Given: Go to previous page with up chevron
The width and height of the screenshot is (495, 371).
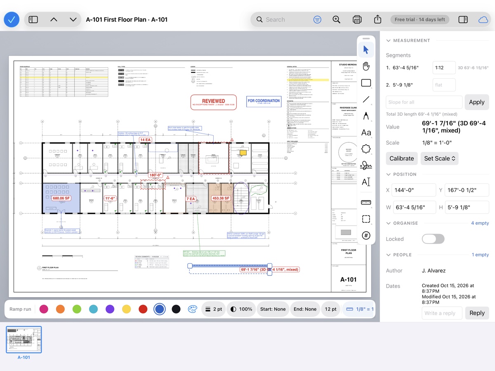Looking at the screenshot, I should click(x=54, y=19).
